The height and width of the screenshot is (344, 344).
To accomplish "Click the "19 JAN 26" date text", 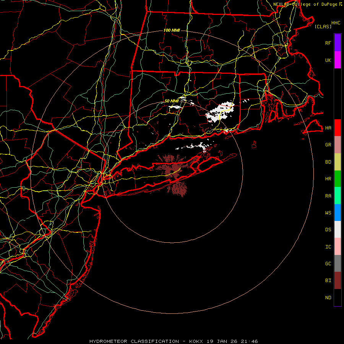I will (222, 341).
